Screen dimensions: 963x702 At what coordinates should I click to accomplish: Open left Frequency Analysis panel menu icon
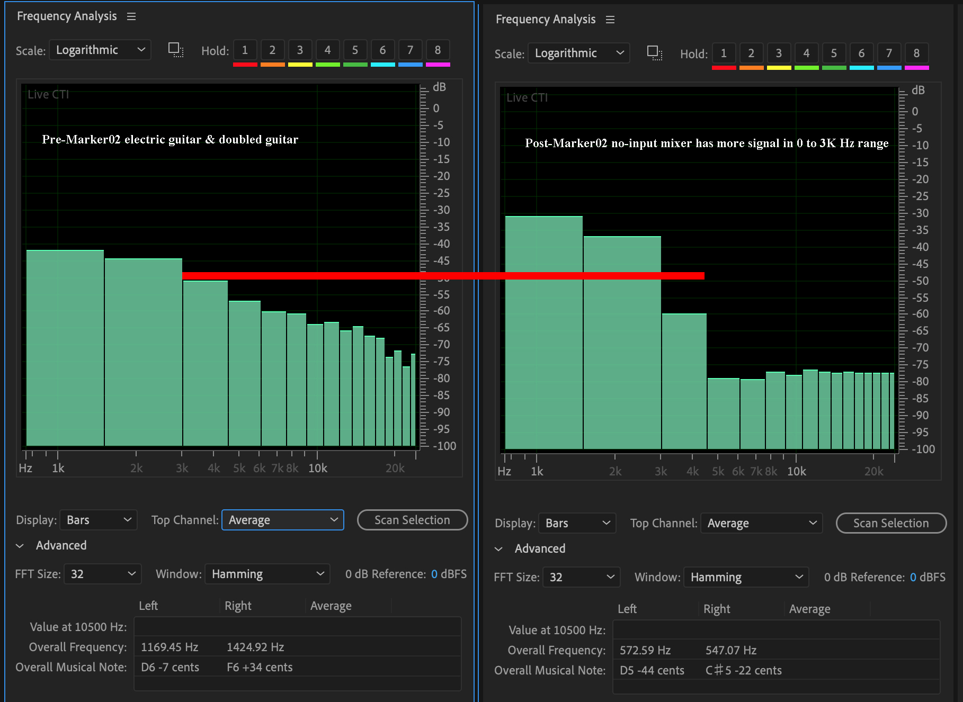pos(131,16)
